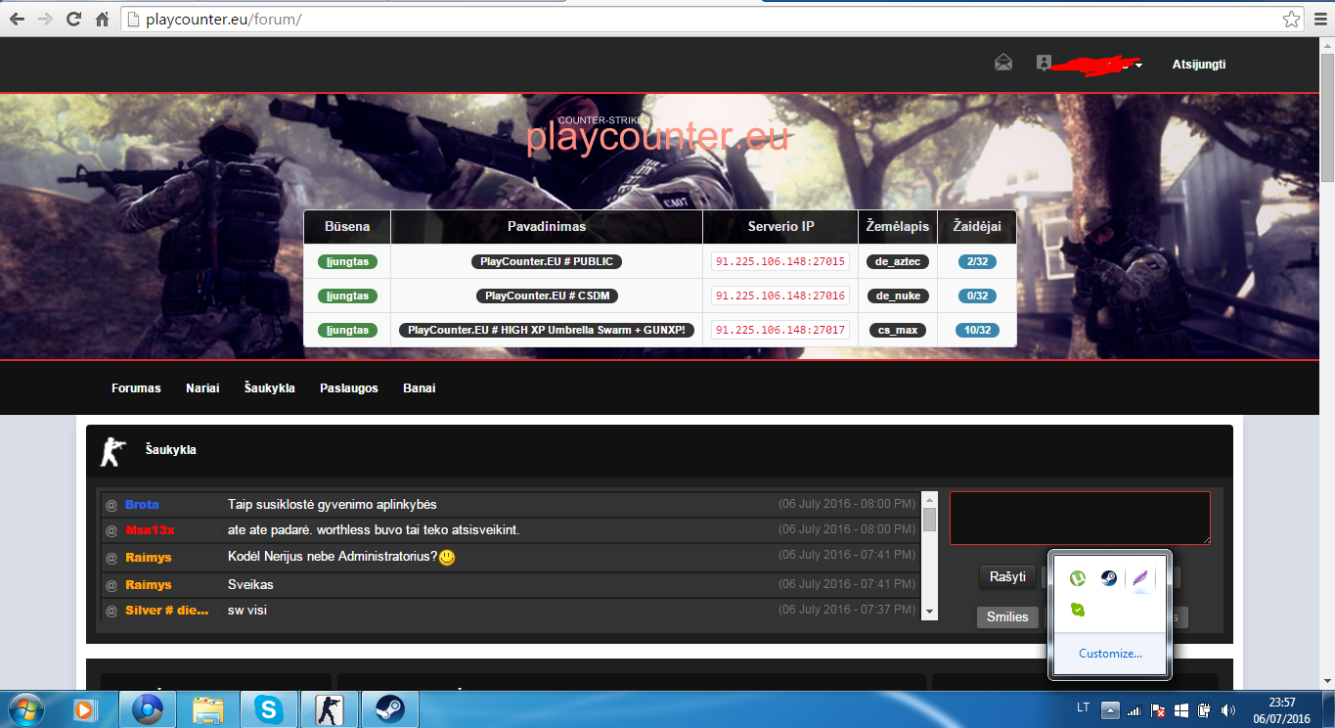1335x728 pixels.
Task: Open the Banai menu item
Action: point(420,388)
